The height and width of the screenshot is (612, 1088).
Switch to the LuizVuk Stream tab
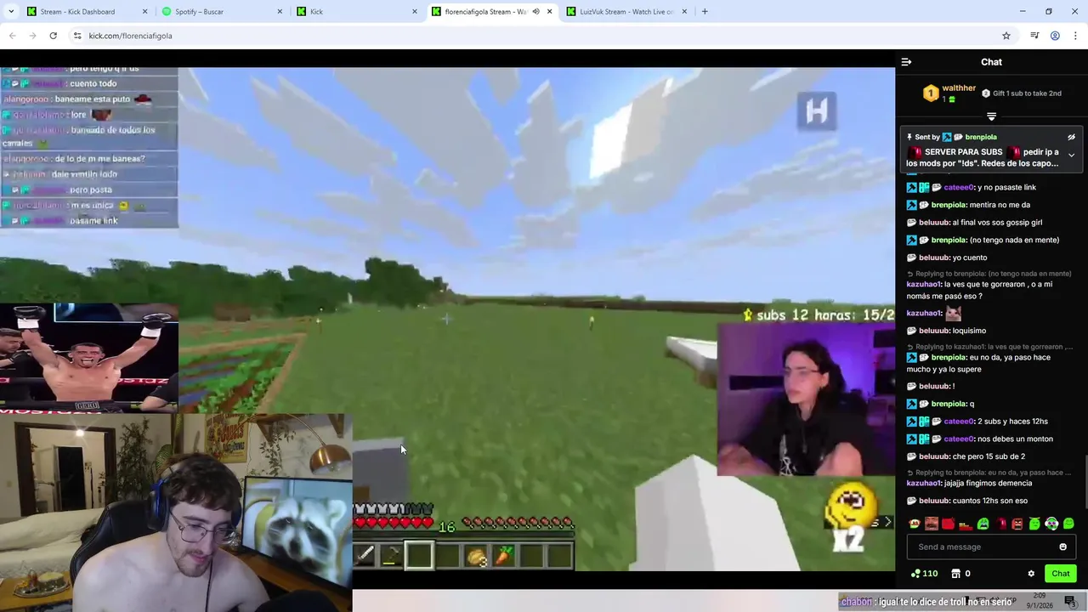[x=626, y=12]
